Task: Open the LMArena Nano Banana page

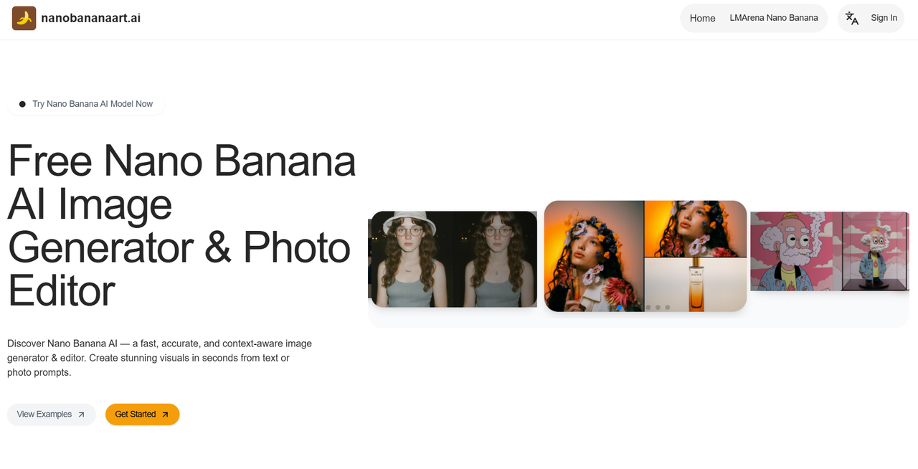Action: 774,18
